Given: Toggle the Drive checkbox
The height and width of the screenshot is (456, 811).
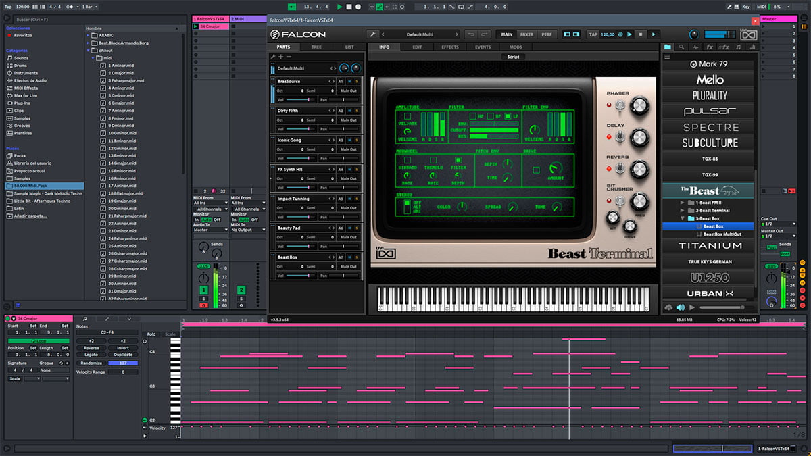Looking at the screenshot, I should (537, 170).
